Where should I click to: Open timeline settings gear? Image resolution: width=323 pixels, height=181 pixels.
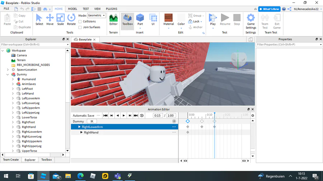click(253, 116)
